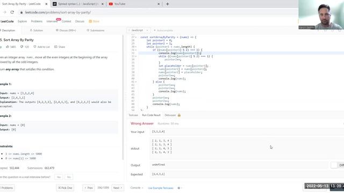Click the Example 1 input line
344x193 pixels.
(x=17, y=93)
